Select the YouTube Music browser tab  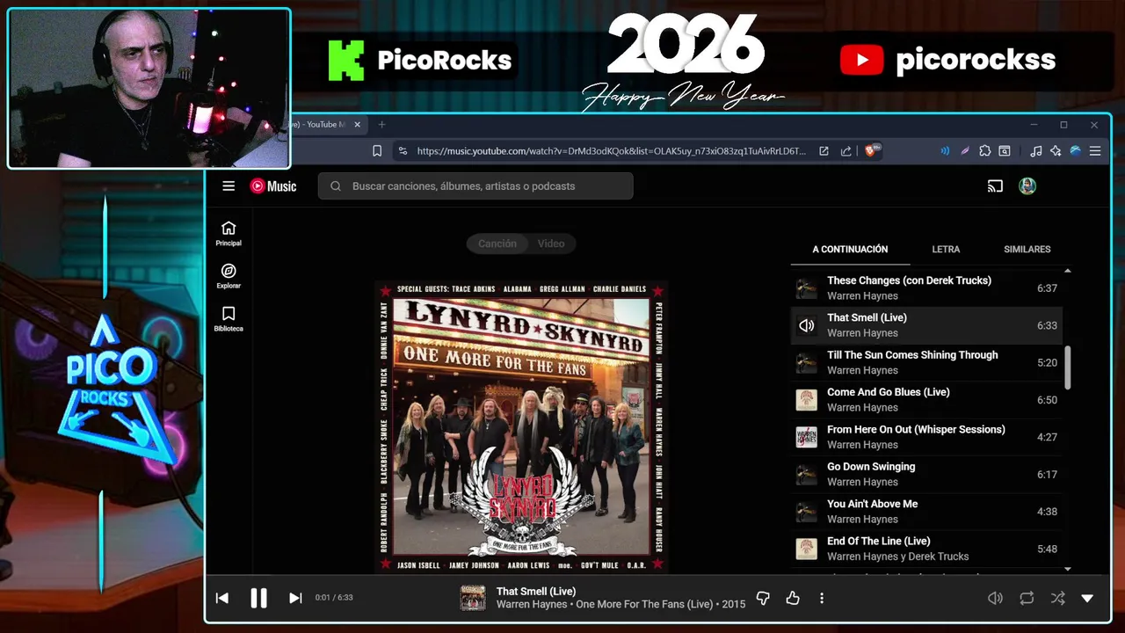point(327,125)
